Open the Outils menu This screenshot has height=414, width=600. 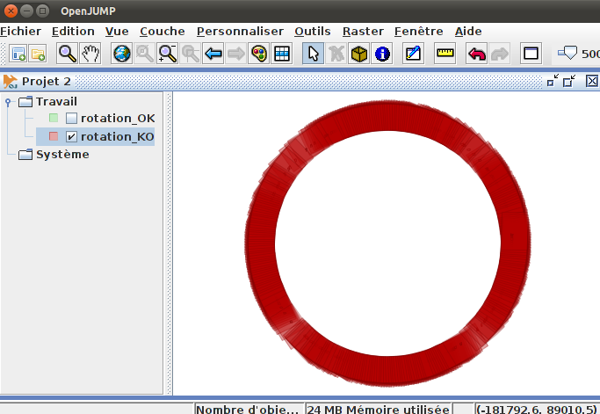coord(313,32)
